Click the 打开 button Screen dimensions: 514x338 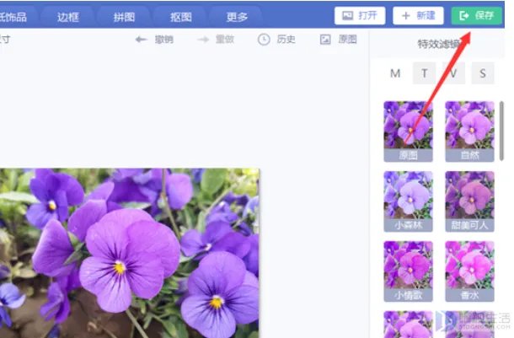[360, 15]
